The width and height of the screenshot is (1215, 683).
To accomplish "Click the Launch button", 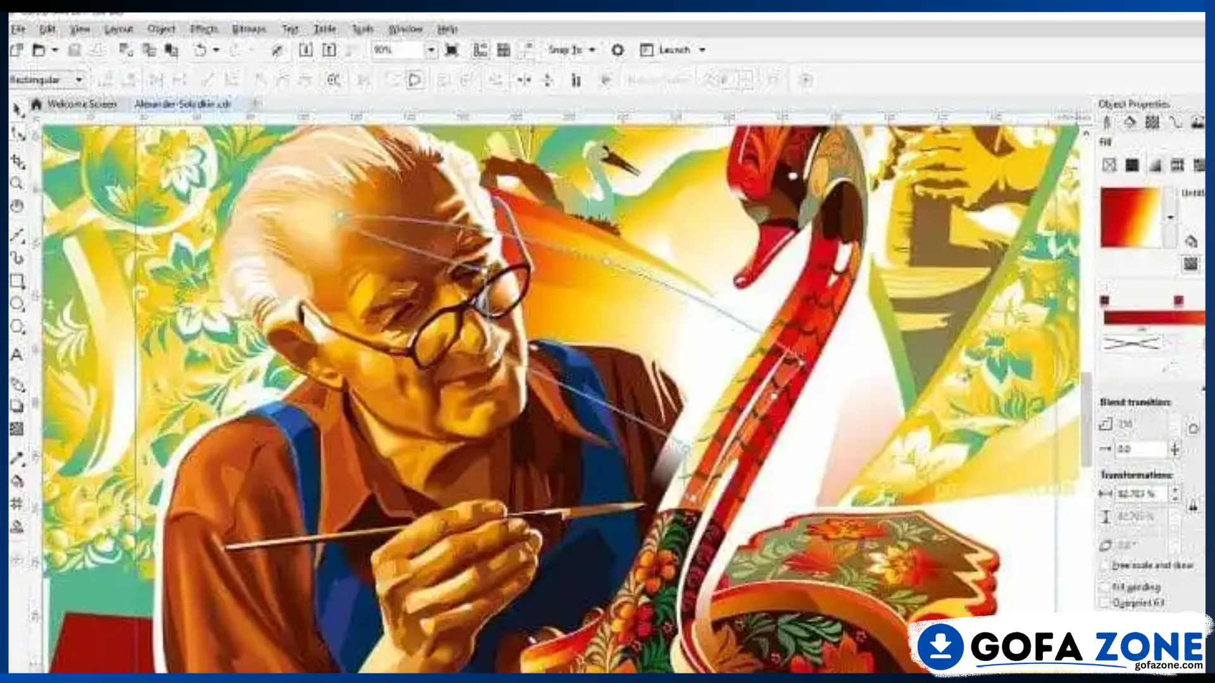I will pyautogui.click(x=666, y=50).
